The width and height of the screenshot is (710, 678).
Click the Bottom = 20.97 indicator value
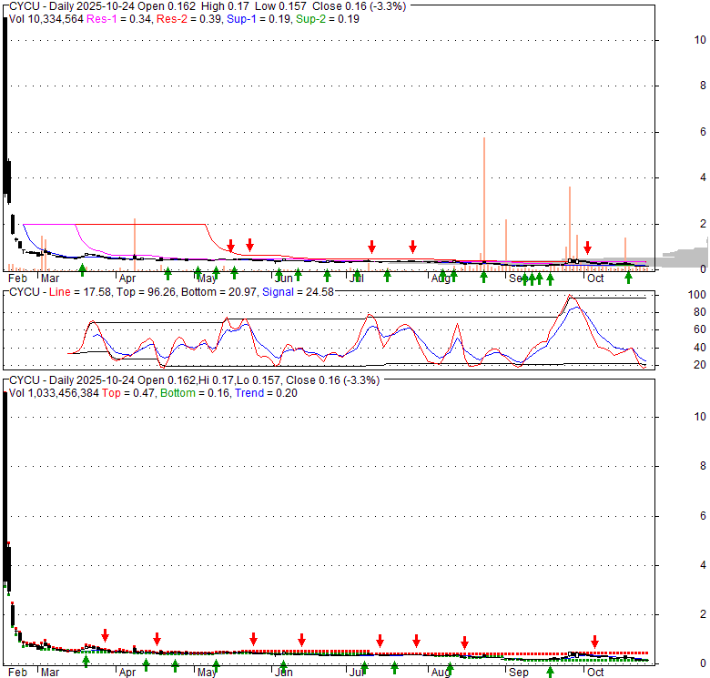pos(218,292)
